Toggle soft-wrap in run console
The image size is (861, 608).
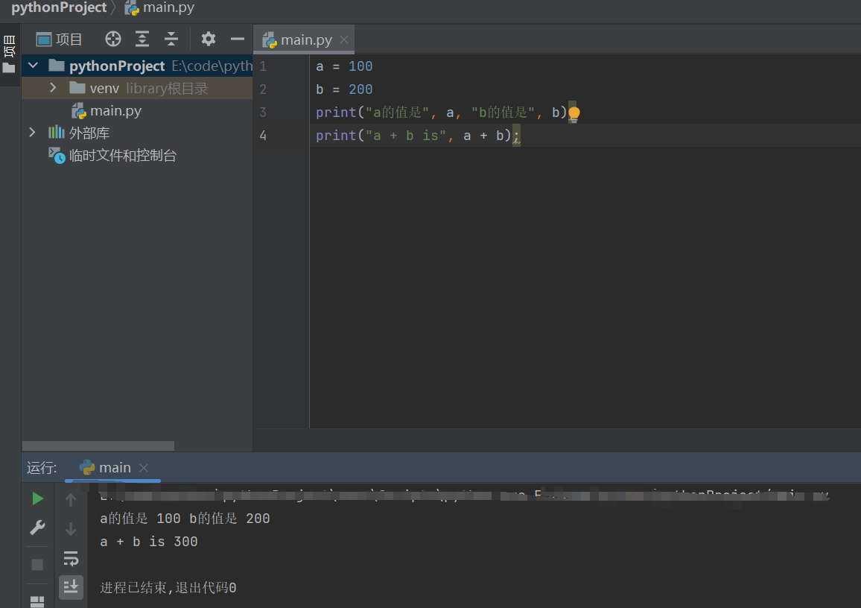(x=71, y=558)
